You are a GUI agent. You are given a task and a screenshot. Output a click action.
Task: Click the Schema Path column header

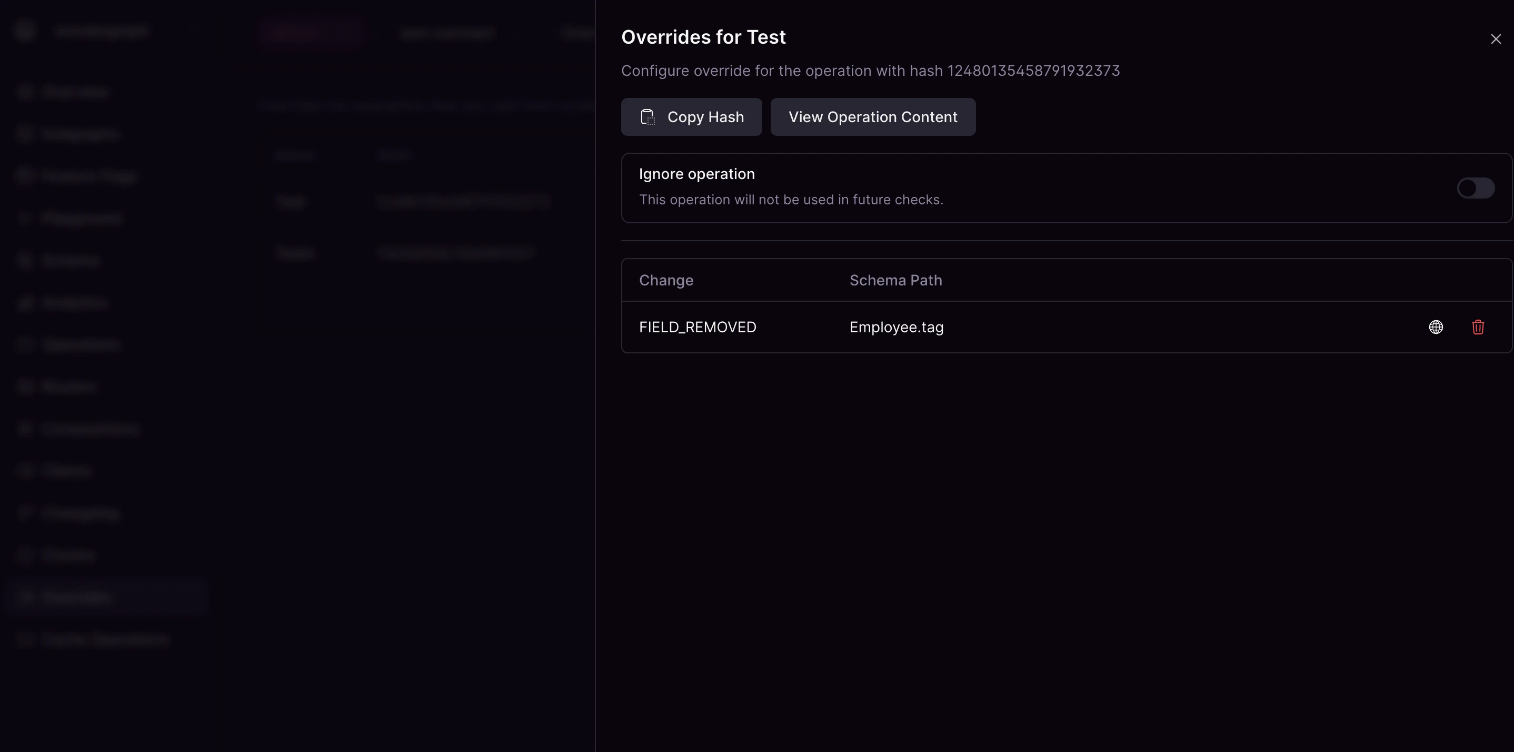[895, 280]
